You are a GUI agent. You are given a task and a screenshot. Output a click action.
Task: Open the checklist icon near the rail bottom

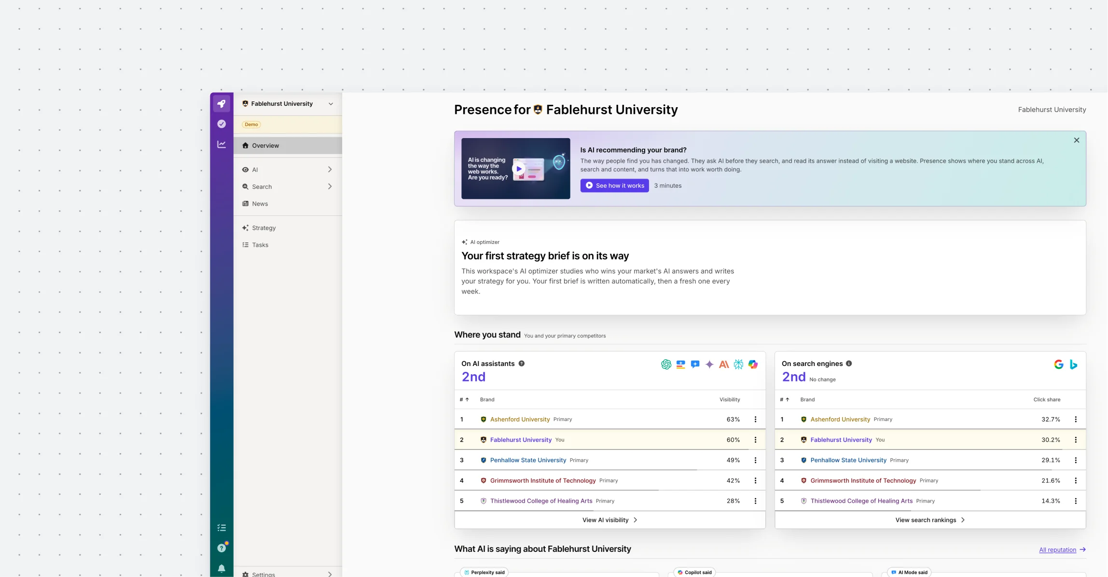tap(222, 528)
